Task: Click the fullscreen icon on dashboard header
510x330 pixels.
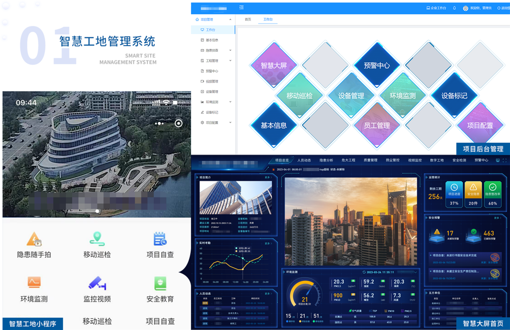Action: coord(504,160)
